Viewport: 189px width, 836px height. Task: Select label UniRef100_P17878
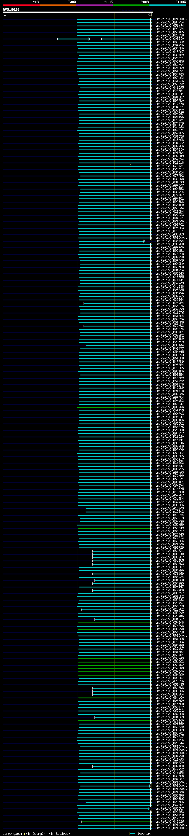point(170,104)
